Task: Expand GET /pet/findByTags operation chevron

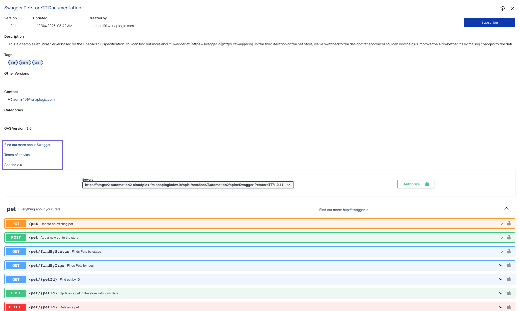Action: (x=501, y=265)
